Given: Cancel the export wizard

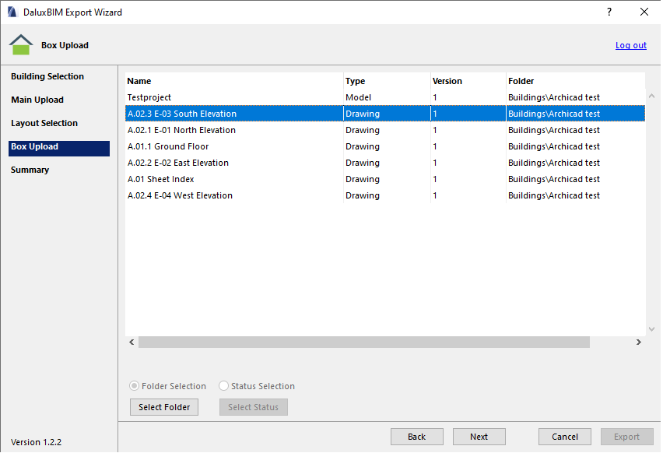Looking at the screenshot, I should point(564,437).
